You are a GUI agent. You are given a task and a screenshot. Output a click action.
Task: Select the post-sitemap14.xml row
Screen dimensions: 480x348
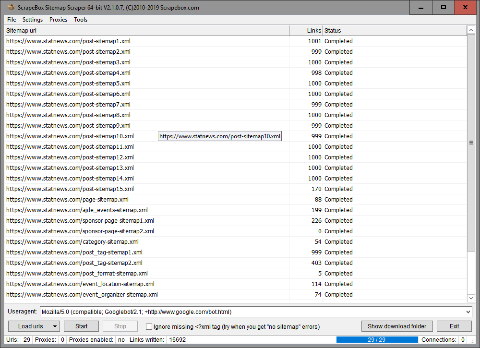tap(236, 179)
